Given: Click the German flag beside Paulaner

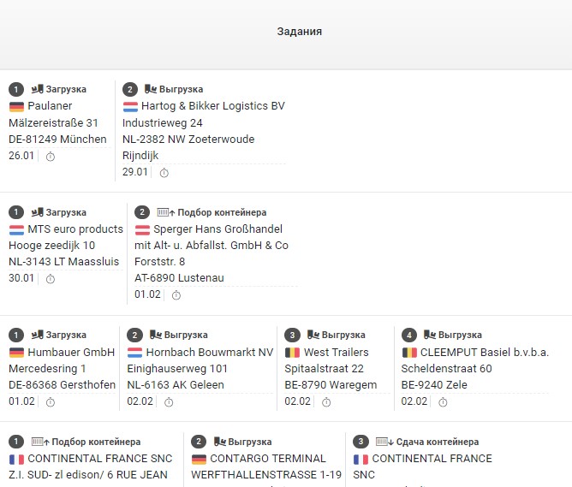Looking at the screenshot, I should point(16,106).
